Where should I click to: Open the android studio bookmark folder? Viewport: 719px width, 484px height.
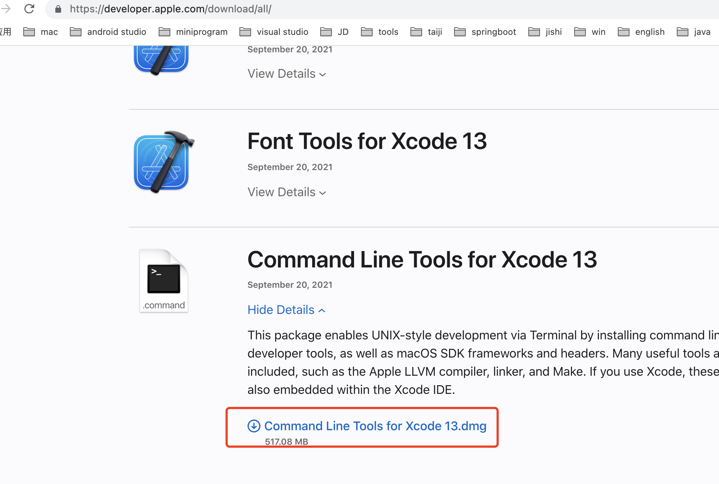108,32
